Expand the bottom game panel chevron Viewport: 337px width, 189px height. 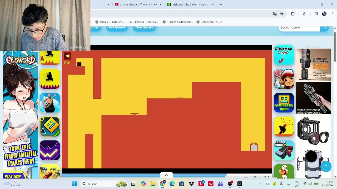pyautogui.click(x=166, y=175)
